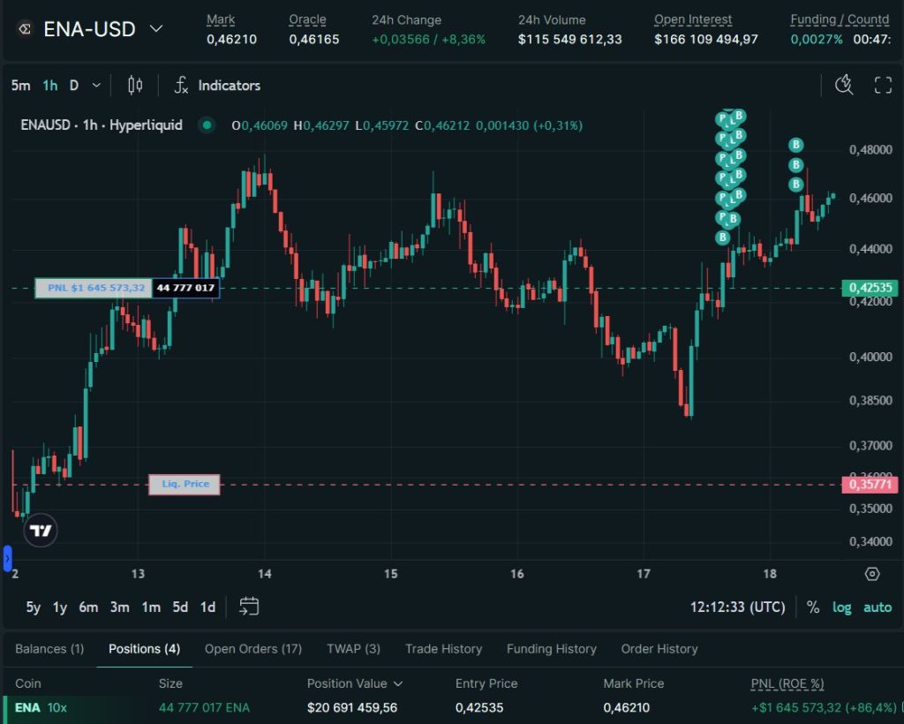
Task: Click the ENA token logo icon
Action: (x=25, y=29)
